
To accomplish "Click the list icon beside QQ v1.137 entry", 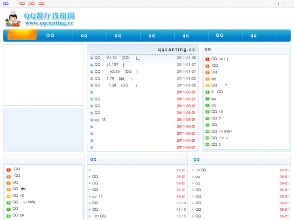I will 92,65.
